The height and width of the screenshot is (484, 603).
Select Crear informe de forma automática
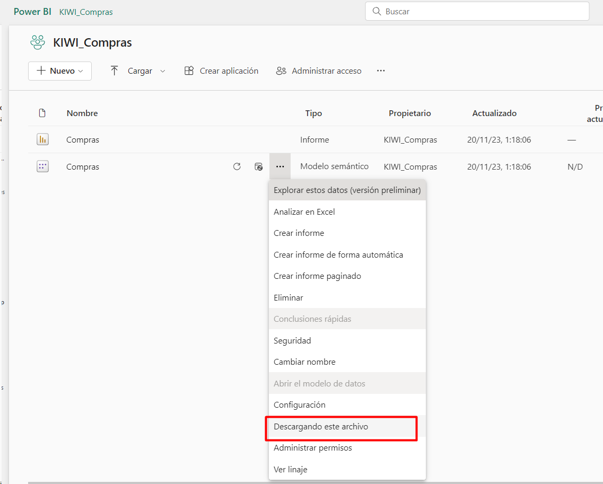[x=347, y=254]
